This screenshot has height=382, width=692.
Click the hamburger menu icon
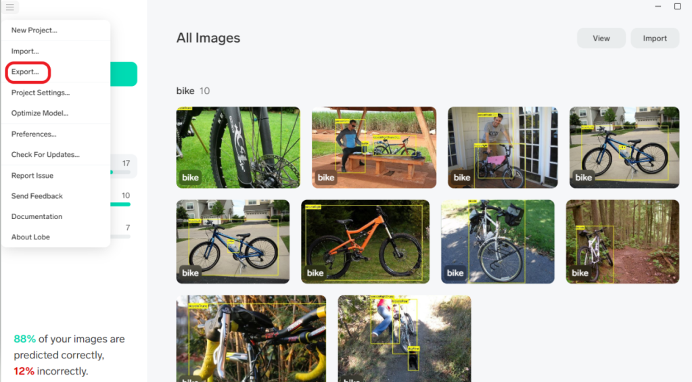pos(9,7)
